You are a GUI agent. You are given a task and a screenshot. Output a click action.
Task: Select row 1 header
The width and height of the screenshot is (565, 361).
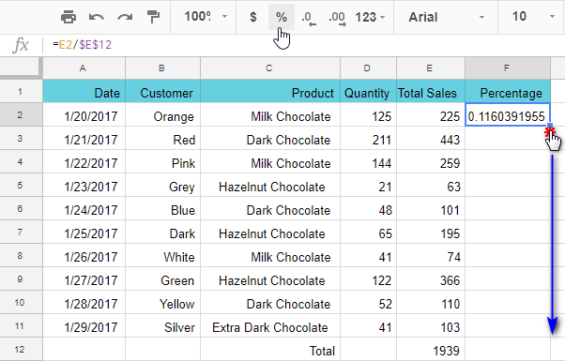pos(21,91)
